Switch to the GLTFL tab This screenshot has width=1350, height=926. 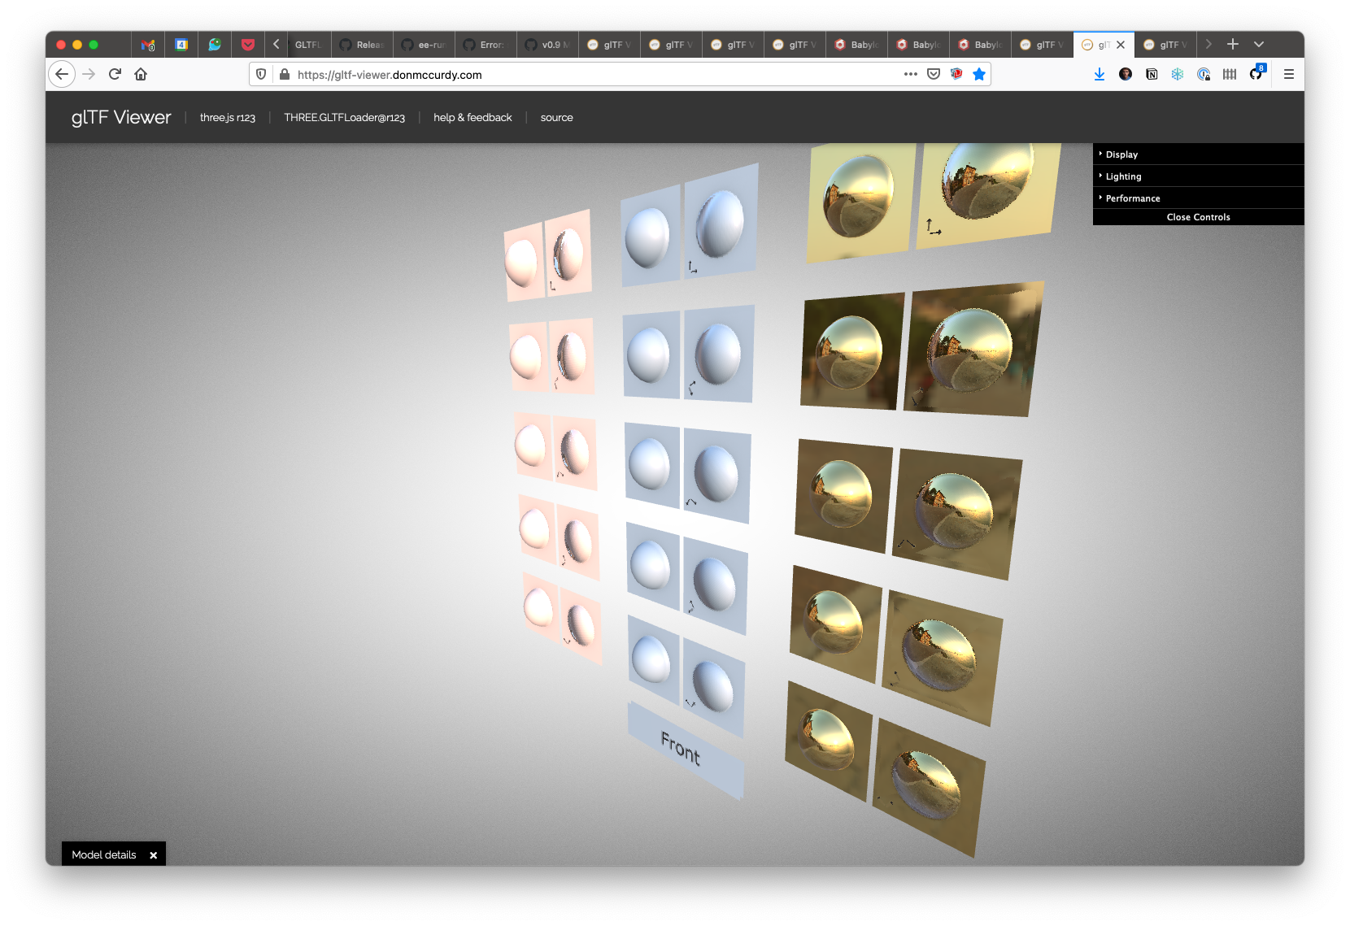309,45
